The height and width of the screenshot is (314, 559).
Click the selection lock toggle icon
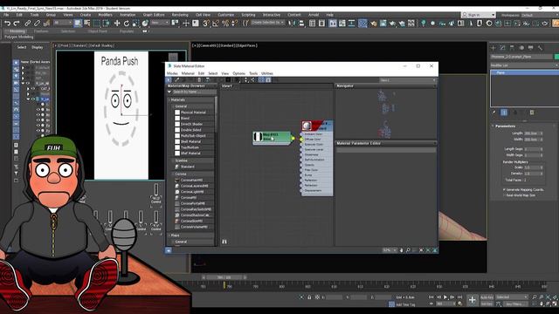coord(309,297)
